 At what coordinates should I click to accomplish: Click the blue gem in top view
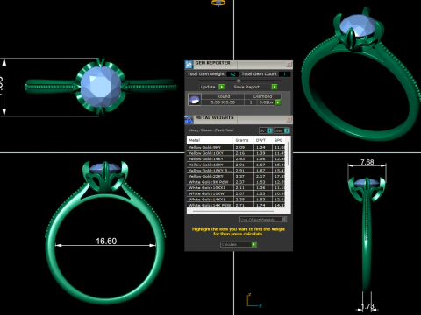pos(101,86)
